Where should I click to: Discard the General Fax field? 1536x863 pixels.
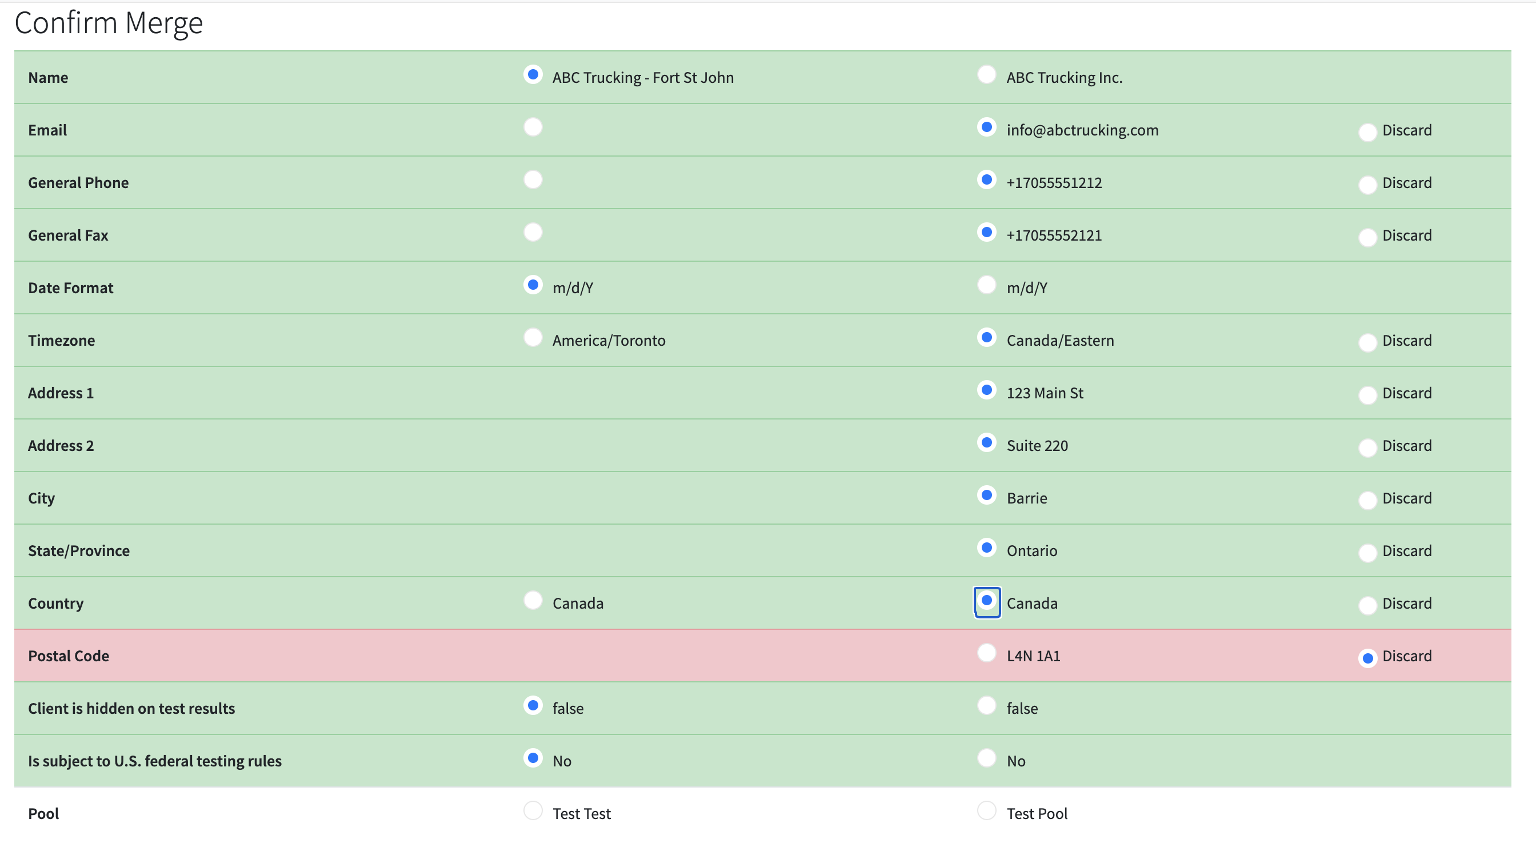(x=1367, y=237)
